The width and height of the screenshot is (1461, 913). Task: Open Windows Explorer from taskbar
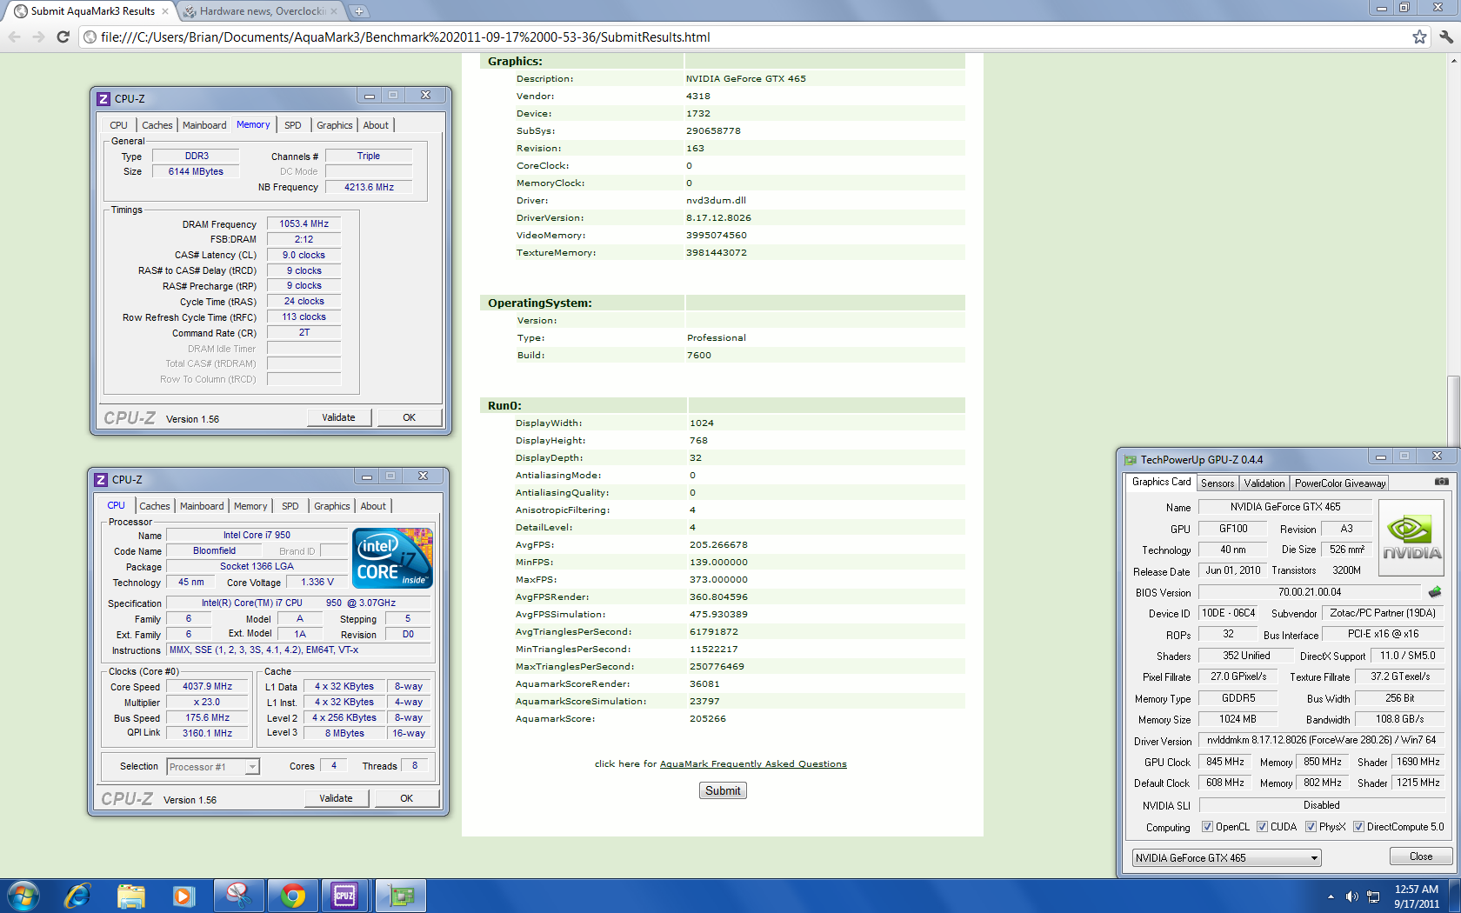click(131, 896)
